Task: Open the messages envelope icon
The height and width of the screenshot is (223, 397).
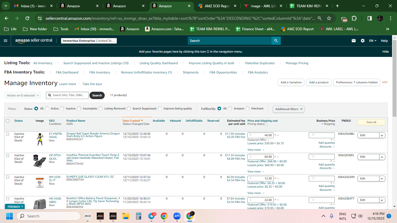Action: (354, 41)
